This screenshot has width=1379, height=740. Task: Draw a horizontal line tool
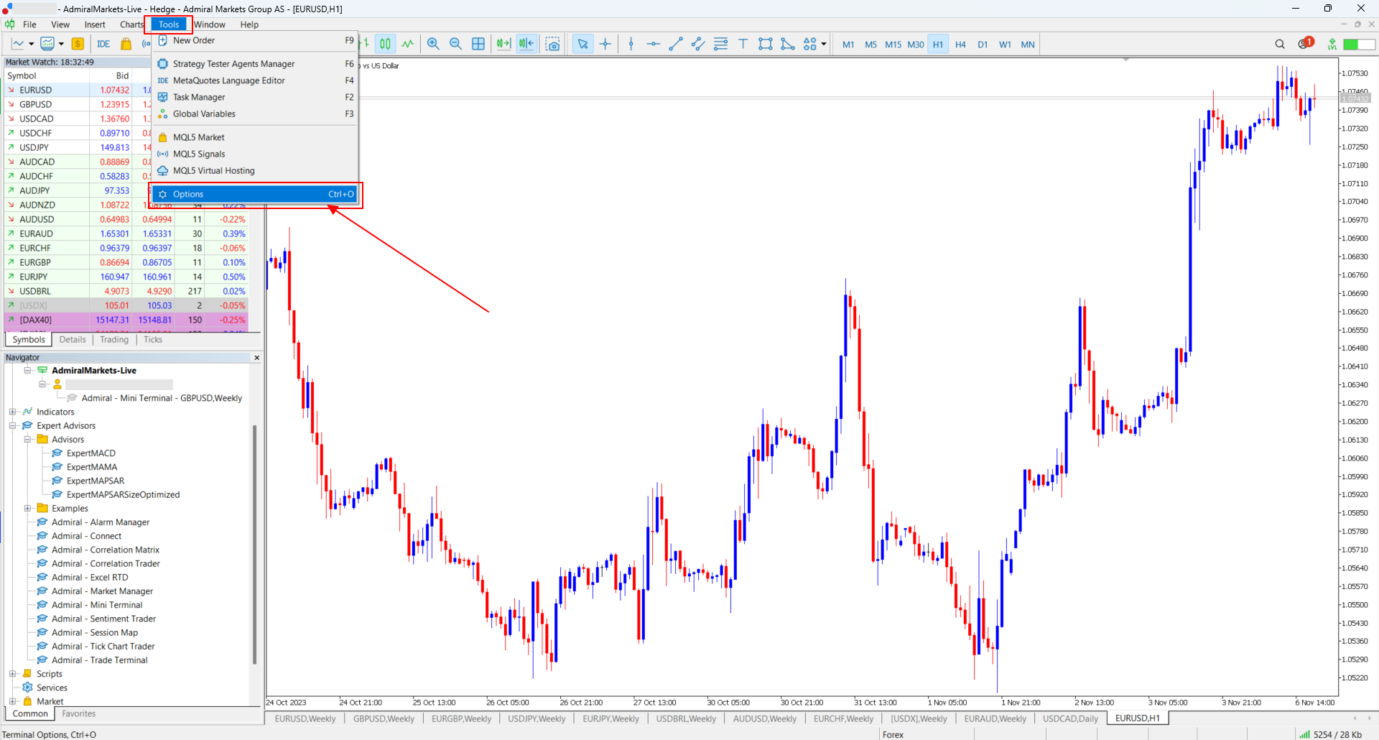tap(653, 44)
